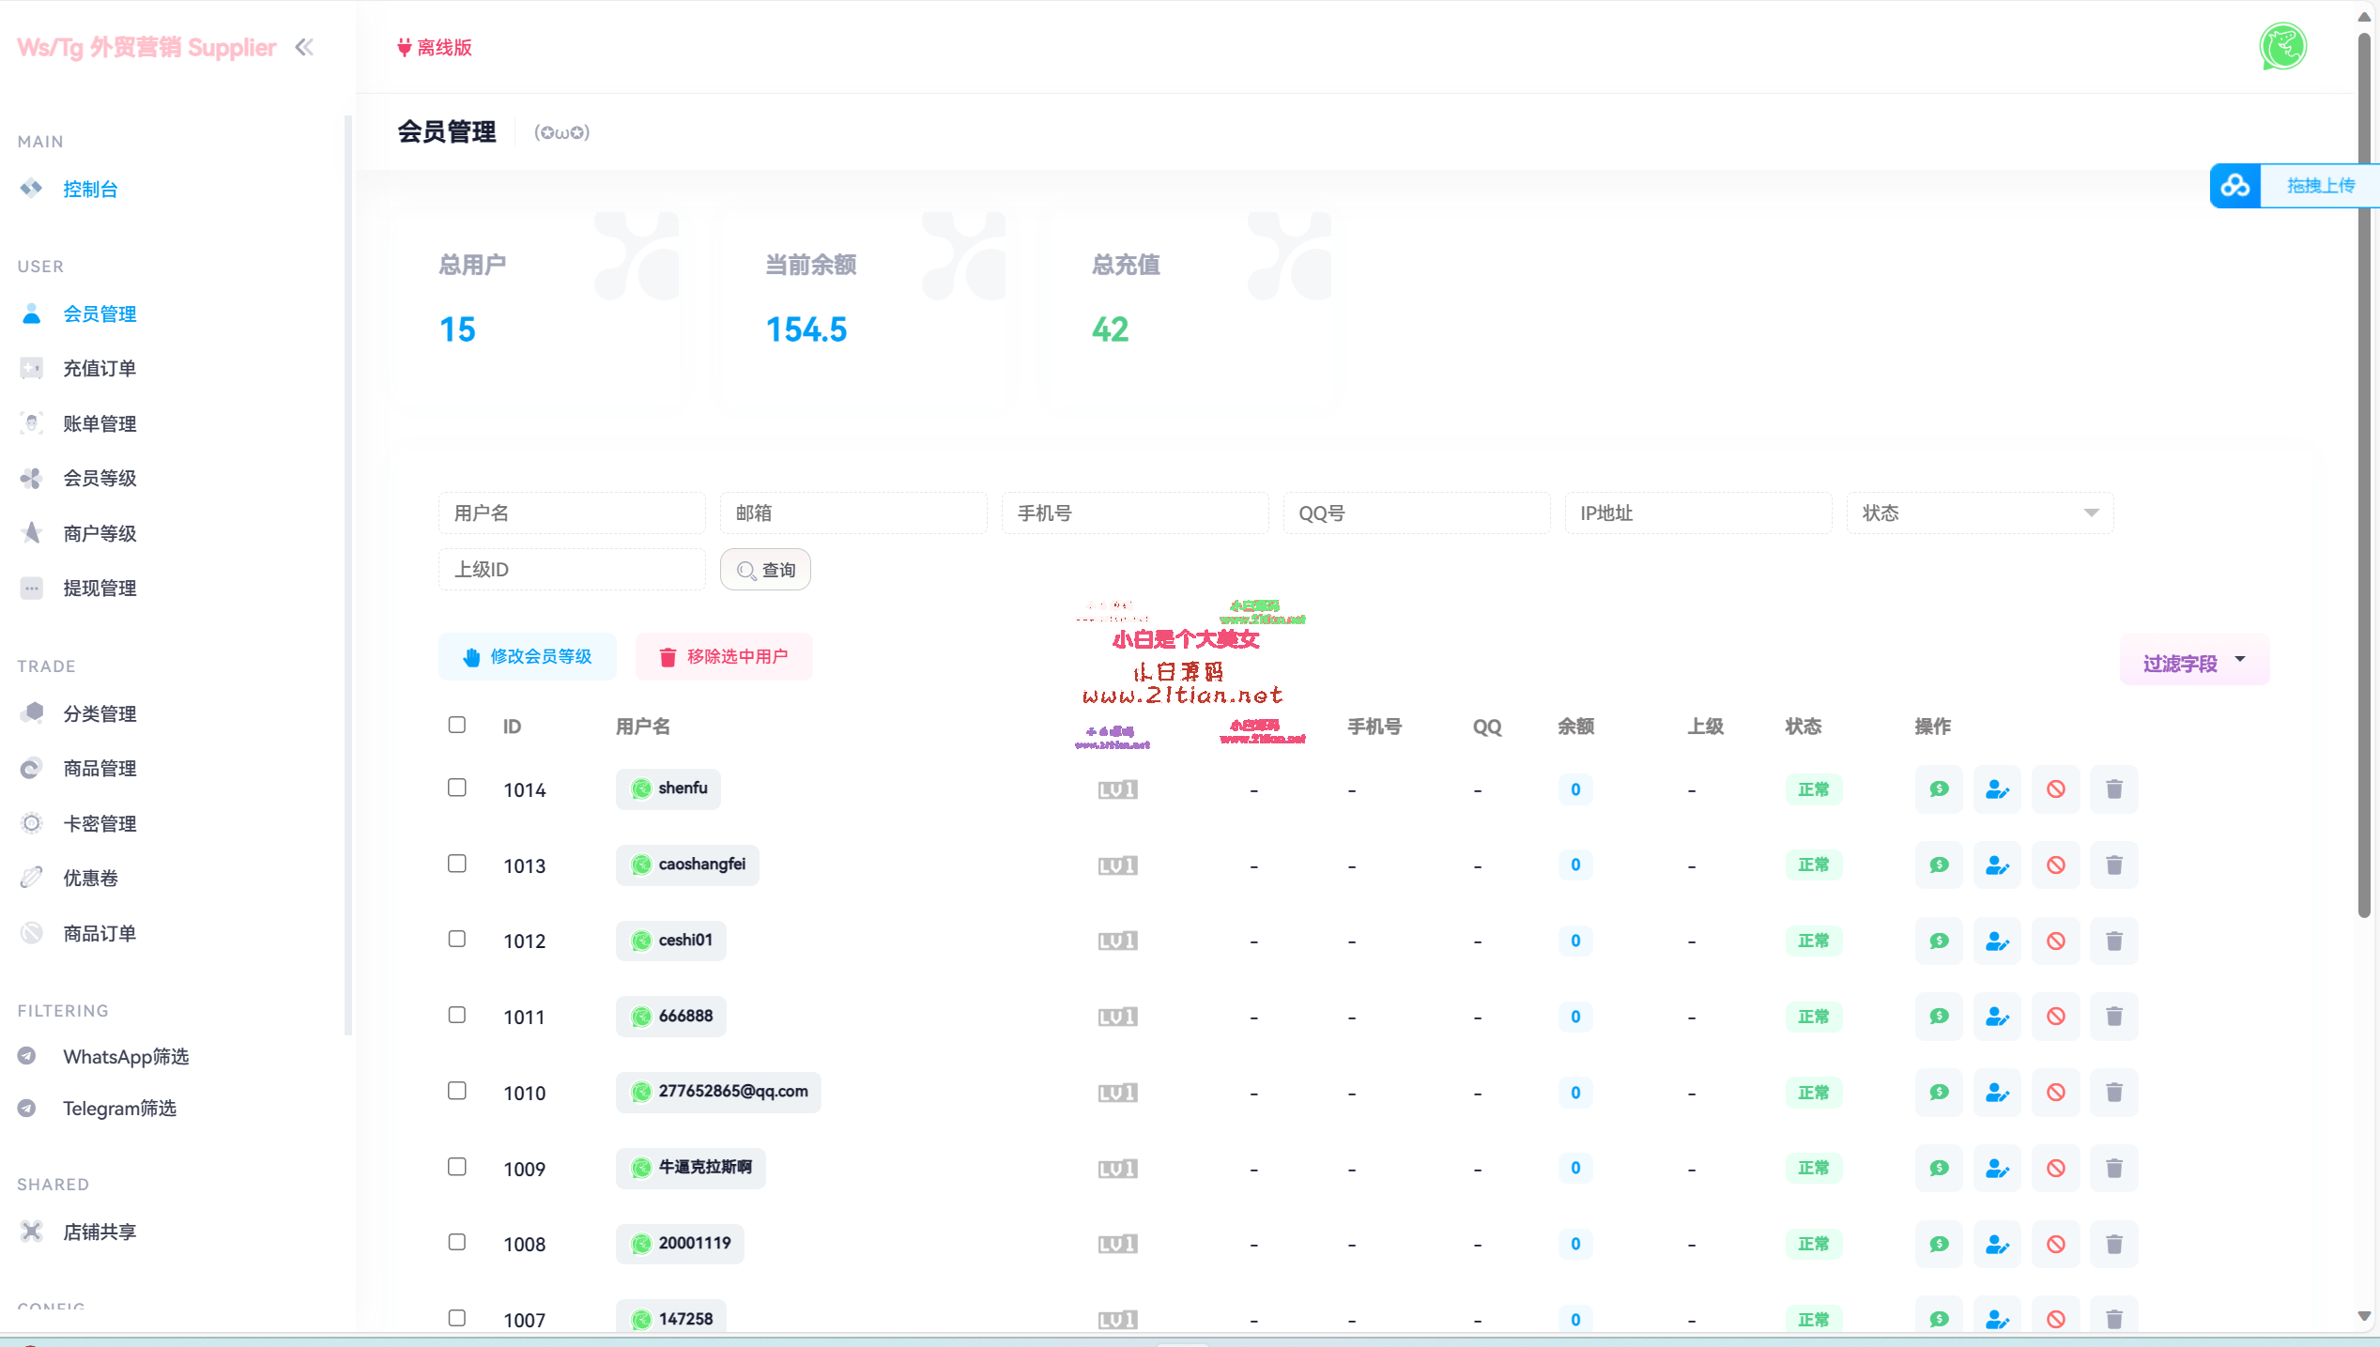Viewport: 2380px width, 1347px height.
Task: Click the edit user icon for 20001119
Action: (x=1997, y=1245)
